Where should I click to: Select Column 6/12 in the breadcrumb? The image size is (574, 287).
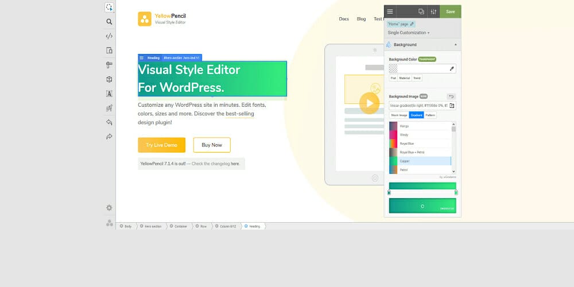(226, 226)
